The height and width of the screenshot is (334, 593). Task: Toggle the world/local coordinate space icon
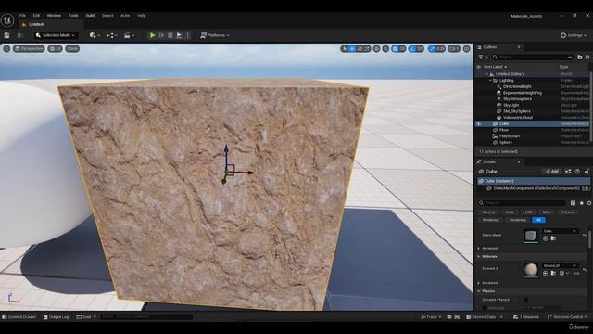tap(376, 48)
